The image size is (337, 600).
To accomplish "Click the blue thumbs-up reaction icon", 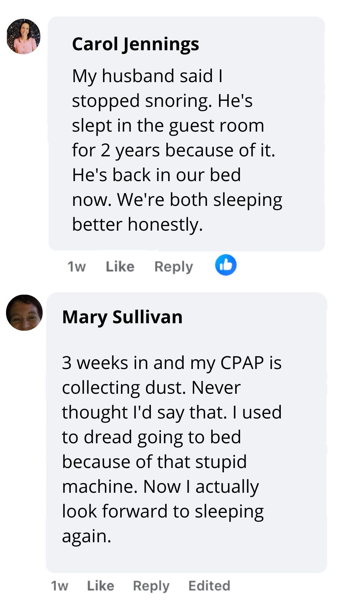I will coord(226,265).
